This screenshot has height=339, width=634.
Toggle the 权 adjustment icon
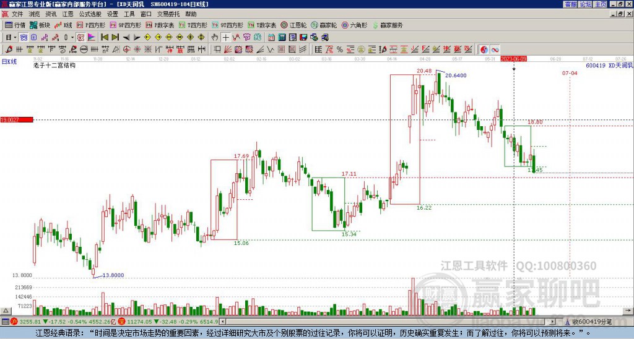click(x=80, y=38)
